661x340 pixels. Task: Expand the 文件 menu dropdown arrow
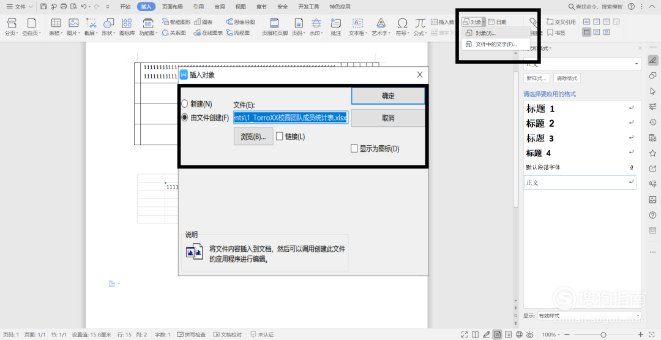[31, 7]
